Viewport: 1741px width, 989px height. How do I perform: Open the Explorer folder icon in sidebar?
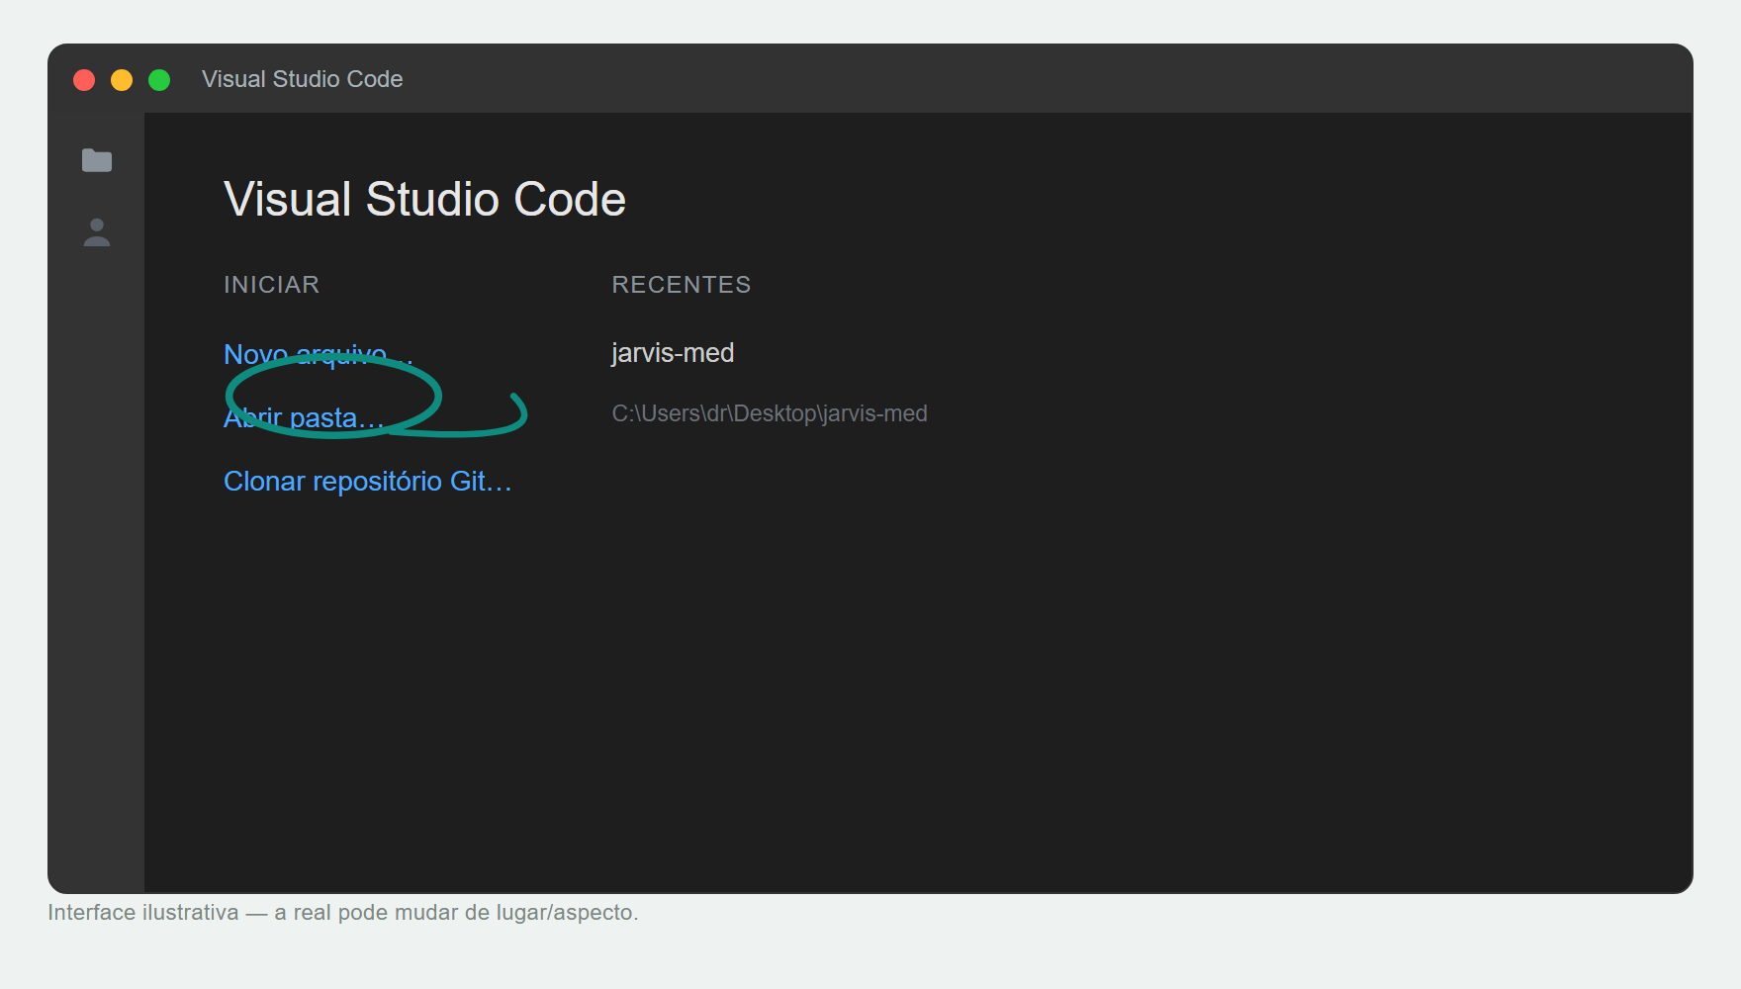(x=97, y=160)
